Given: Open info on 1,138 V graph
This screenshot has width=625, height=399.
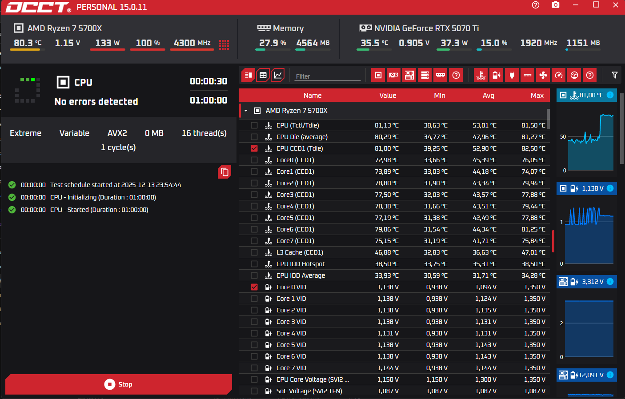Looking at the screenshot, I should coord(610,188).
